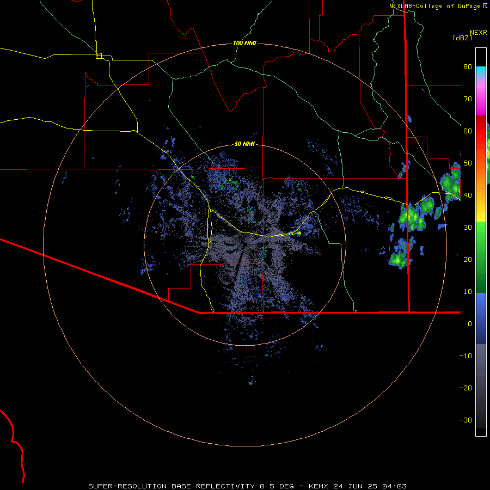Image resolution: width=490 pixels, height=490 pixels.
Task: Click the 50 NMI range ring label
Action: coord(244,144)
